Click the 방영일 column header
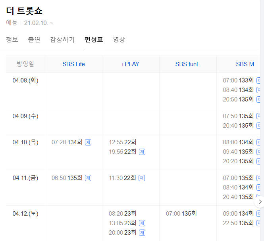 click(x=25, y=64)
